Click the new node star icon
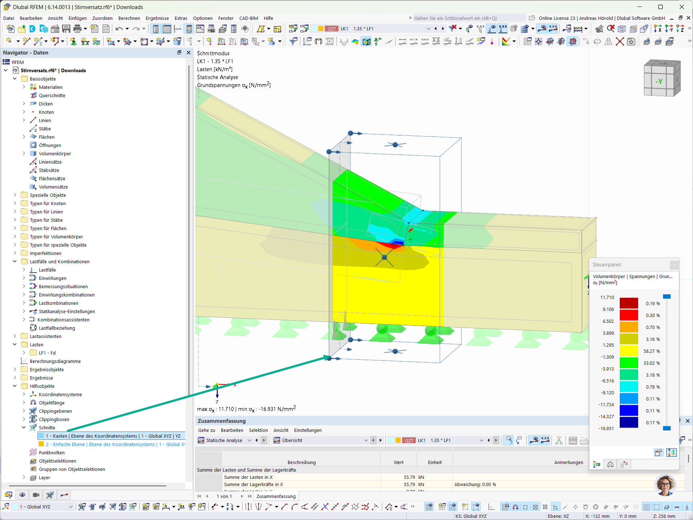The image size is (693, 520). click(x=9, y=42)
